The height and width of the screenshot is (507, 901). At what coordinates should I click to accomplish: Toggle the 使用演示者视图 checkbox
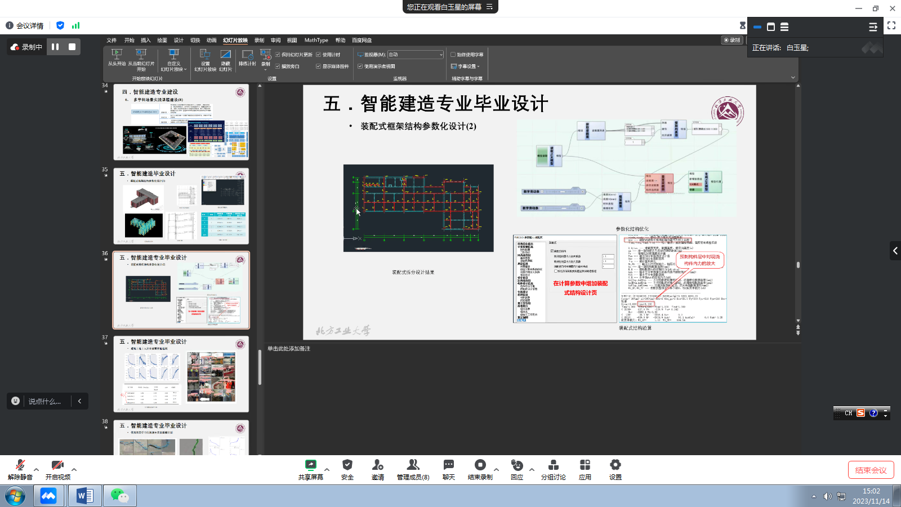coord(360,66)
